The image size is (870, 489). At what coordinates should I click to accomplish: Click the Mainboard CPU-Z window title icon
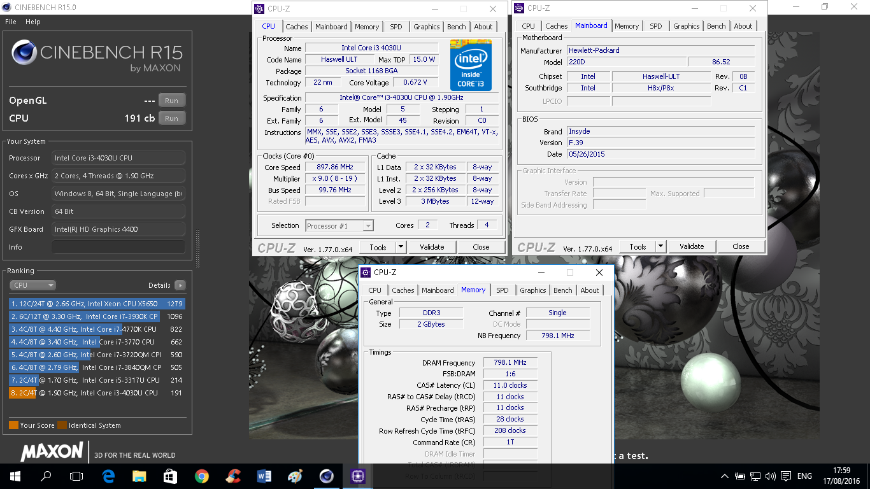pyautogui.click(x=518, y=8)
